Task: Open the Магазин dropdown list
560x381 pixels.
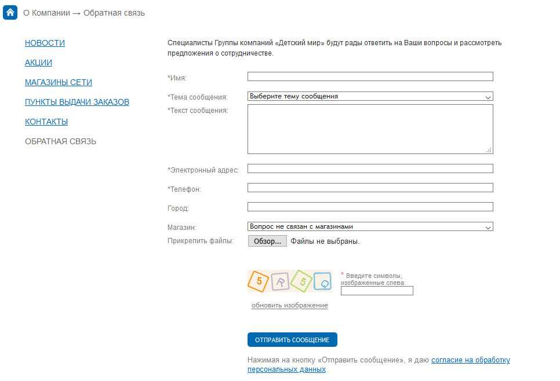Action: pos(370,226)
